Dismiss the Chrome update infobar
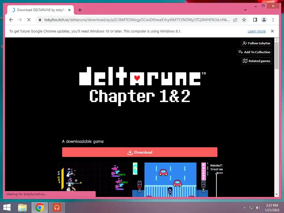The width and height of the screenshot is (284, 213). [x=272, y=31]
